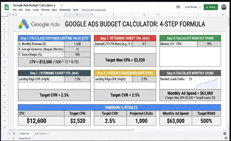Click the summary Monthly Ad Spend value $63,000
The width and height of the screenshot is (231, 141).
click(176, 121)
